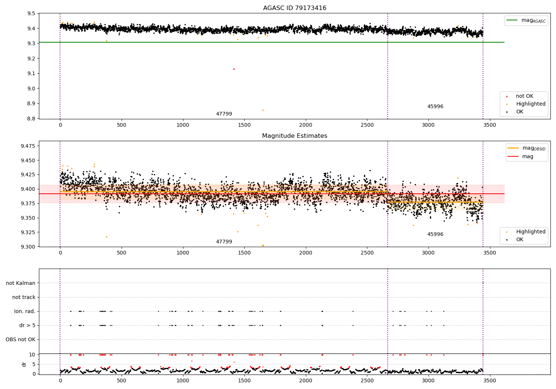The width and height of the screenshot is (556, 389).
Task: Click the 'dr > 5' axis label
Action: (27, 325)
